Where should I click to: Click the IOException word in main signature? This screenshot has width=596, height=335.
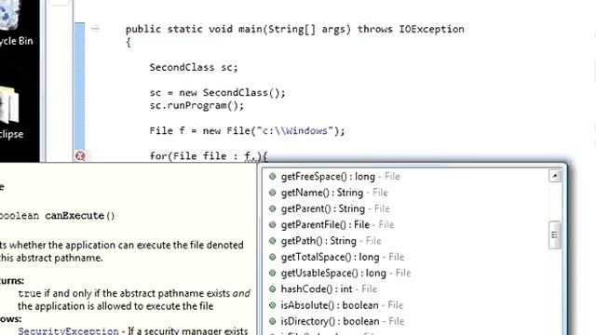point(431,29)
